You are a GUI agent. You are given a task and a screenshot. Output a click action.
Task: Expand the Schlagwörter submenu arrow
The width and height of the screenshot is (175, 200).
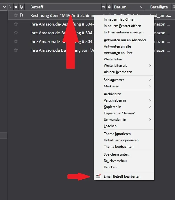(x=150, y=80)
